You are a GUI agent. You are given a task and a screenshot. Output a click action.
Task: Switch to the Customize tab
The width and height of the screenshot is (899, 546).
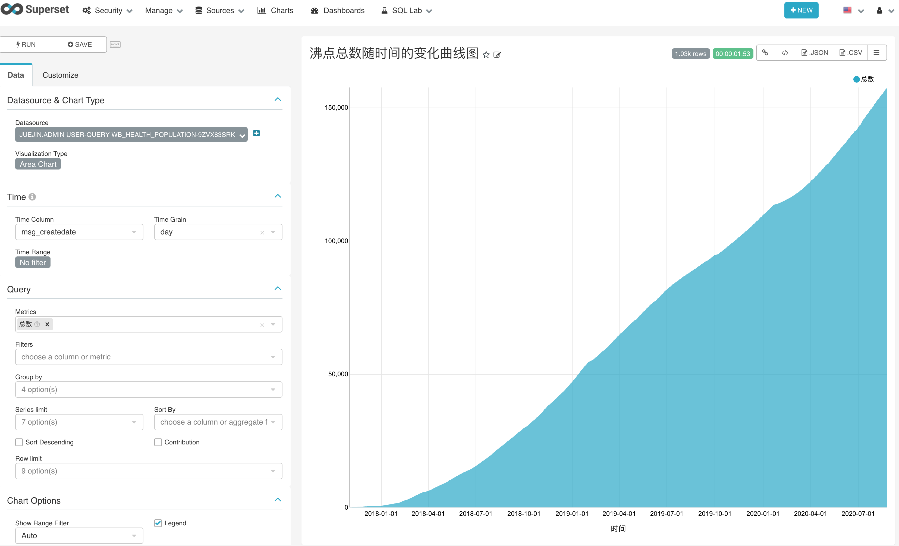tap(60, 75)
